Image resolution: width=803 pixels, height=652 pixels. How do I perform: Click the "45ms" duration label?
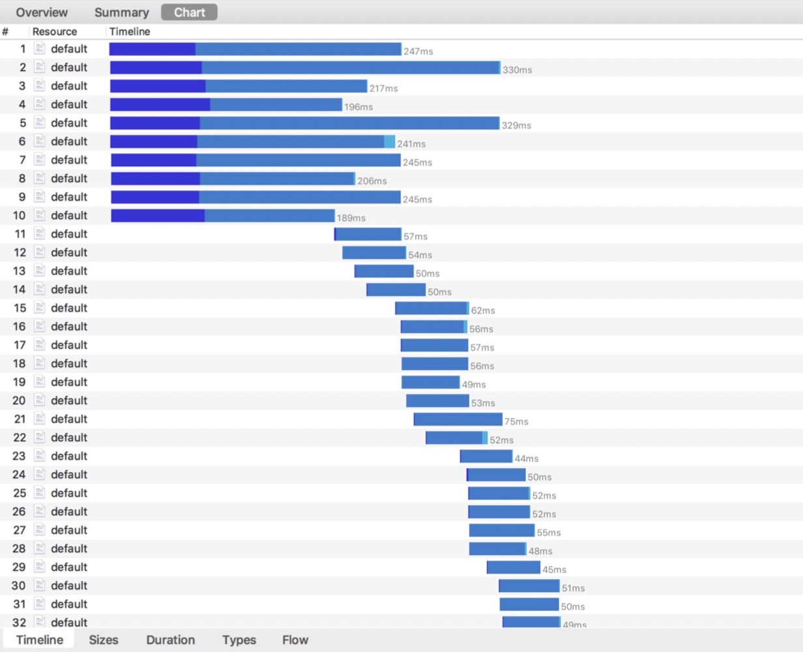tap(554, 569)
